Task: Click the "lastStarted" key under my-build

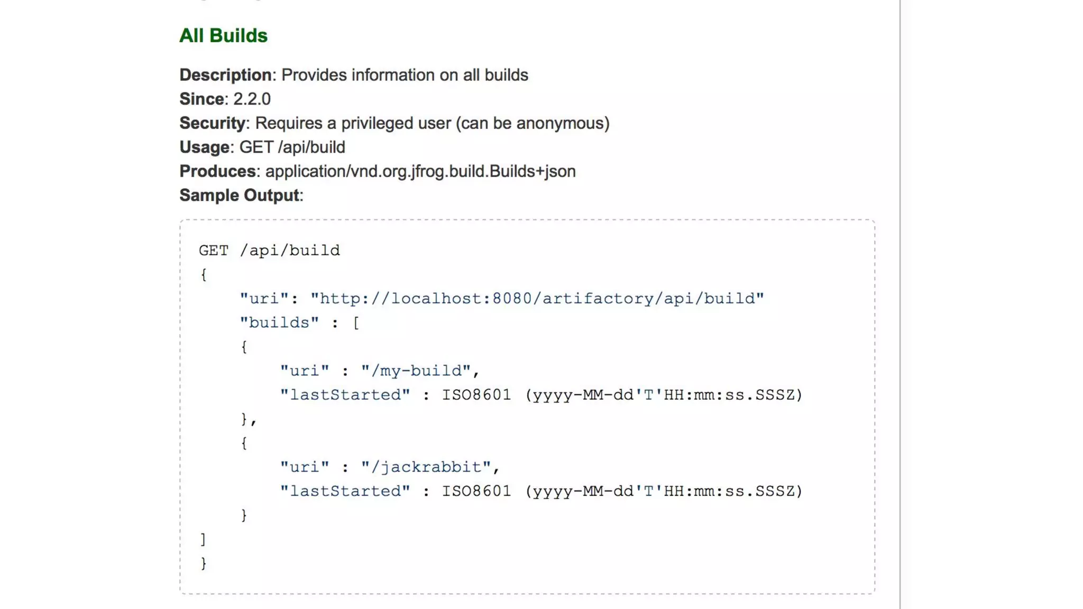Action: point(345,395)
